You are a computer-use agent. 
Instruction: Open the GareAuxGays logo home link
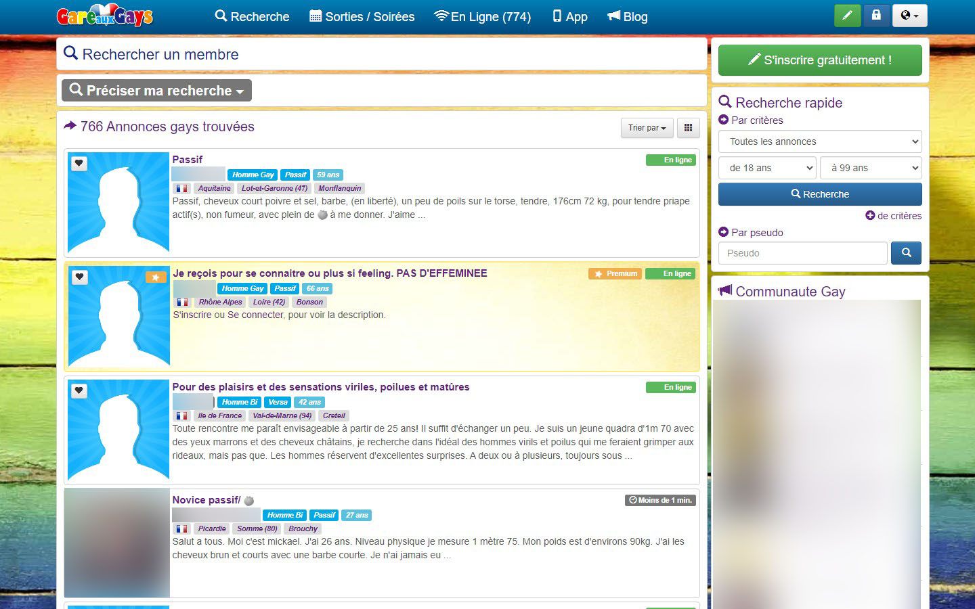coord(105,16)
